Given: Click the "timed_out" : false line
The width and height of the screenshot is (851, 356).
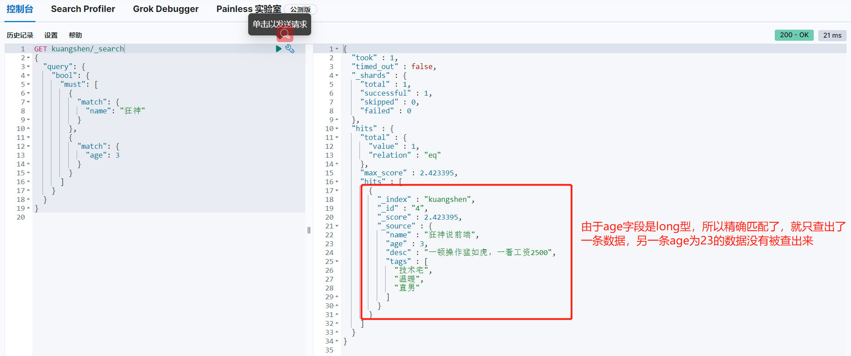Looking at the screenshot, I should pyautogui.click(x=394, y=66).
